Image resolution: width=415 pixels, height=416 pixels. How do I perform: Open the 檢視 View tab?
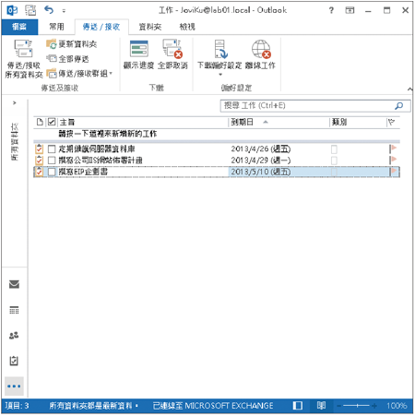click(x=187, y=27)
